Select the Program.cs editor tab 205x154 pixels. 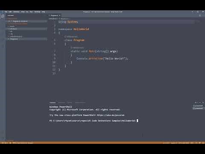point(54,15)
